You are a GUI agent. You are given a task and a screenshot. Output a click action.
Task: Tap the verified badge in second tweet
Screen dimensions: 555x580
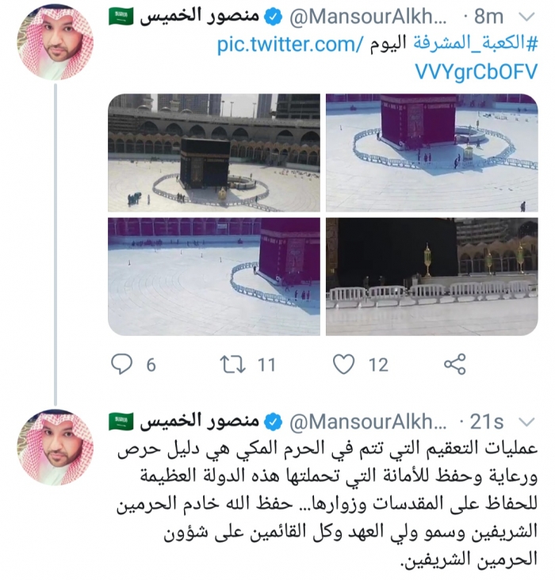(x=274, y=422)
